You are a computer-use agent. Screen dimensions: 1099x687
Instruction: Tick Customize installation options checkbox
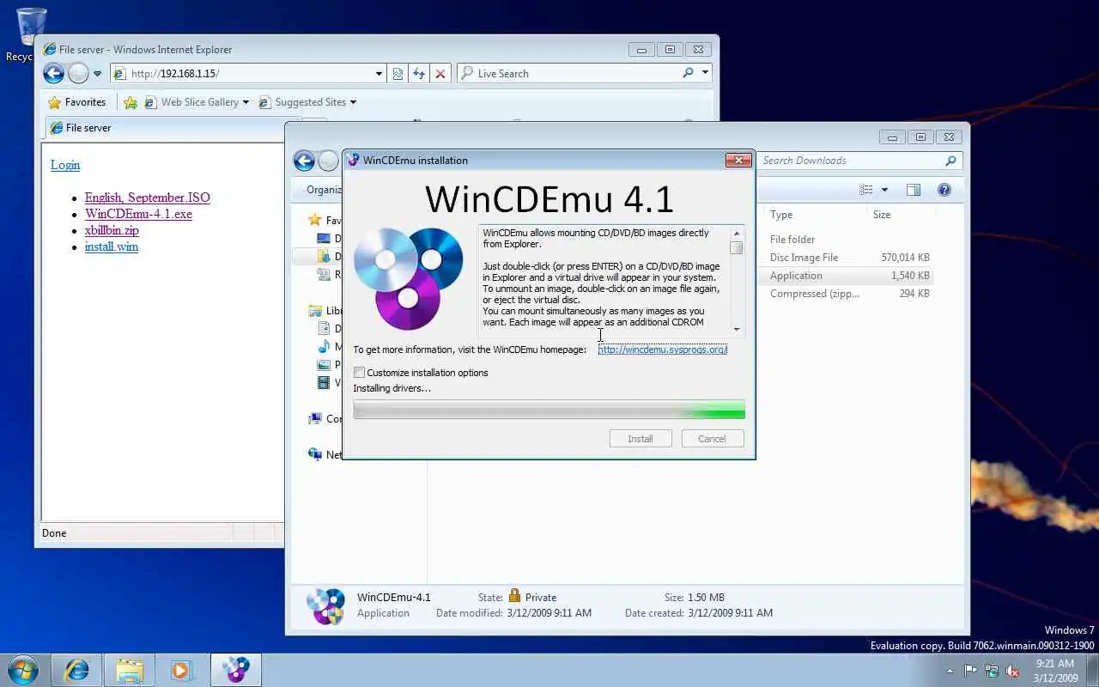pos(360,373)
